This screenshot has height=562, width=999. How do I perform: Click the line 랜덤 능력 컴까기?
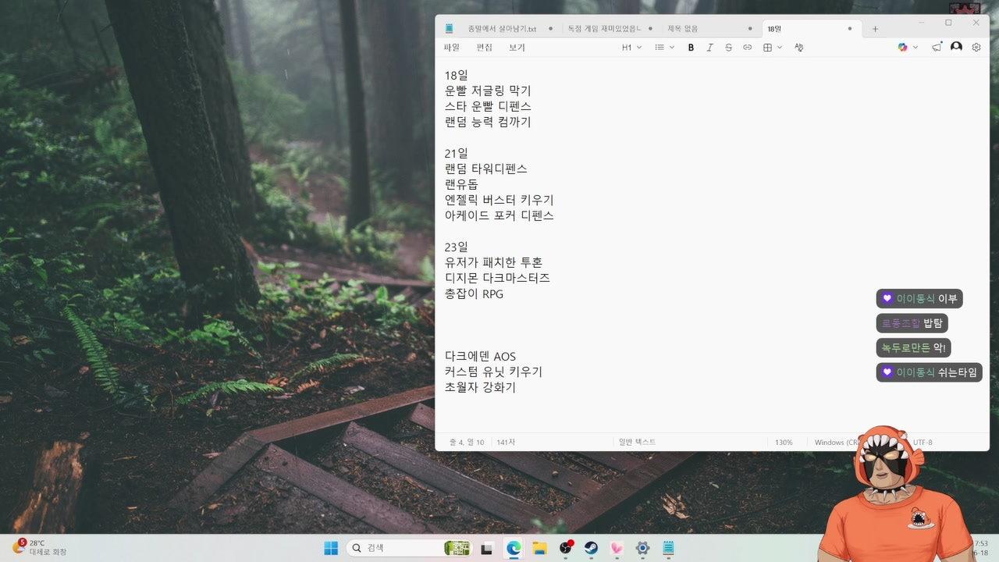[488, 122]
